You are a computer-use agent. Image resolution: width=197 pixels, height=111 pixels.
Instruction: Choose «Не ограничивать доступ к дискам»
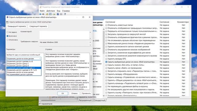(x=24, y=75)
